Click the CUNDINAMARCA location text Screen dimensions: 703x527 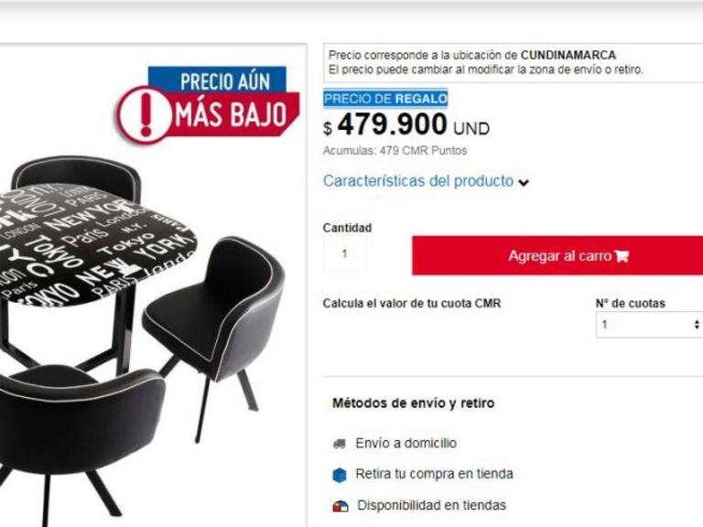coord(568,55)
